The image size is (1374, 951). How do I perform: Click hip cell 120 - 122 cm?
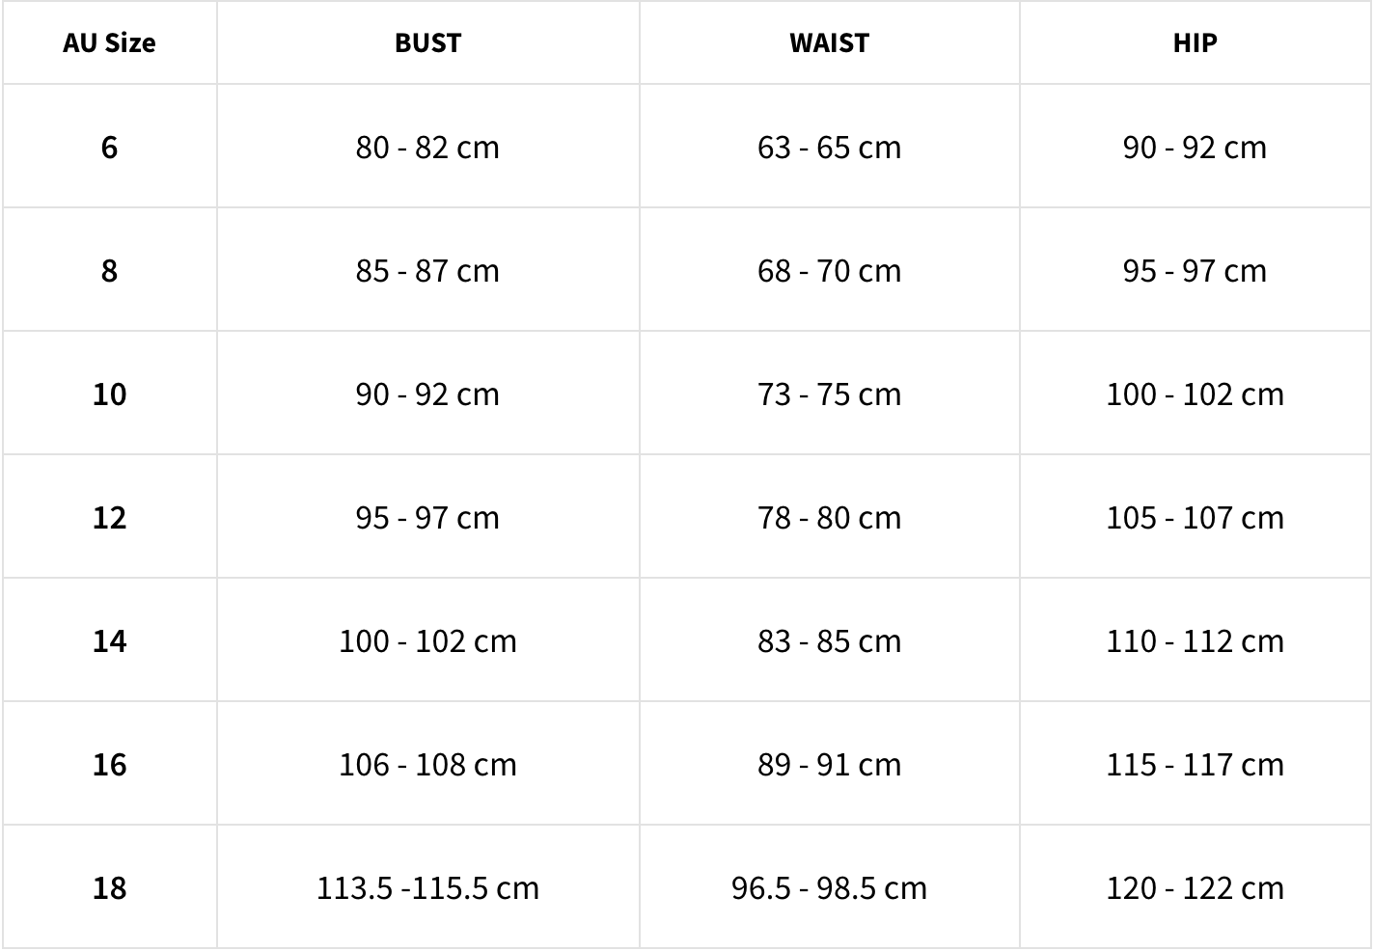click(x=1195, y=887)
